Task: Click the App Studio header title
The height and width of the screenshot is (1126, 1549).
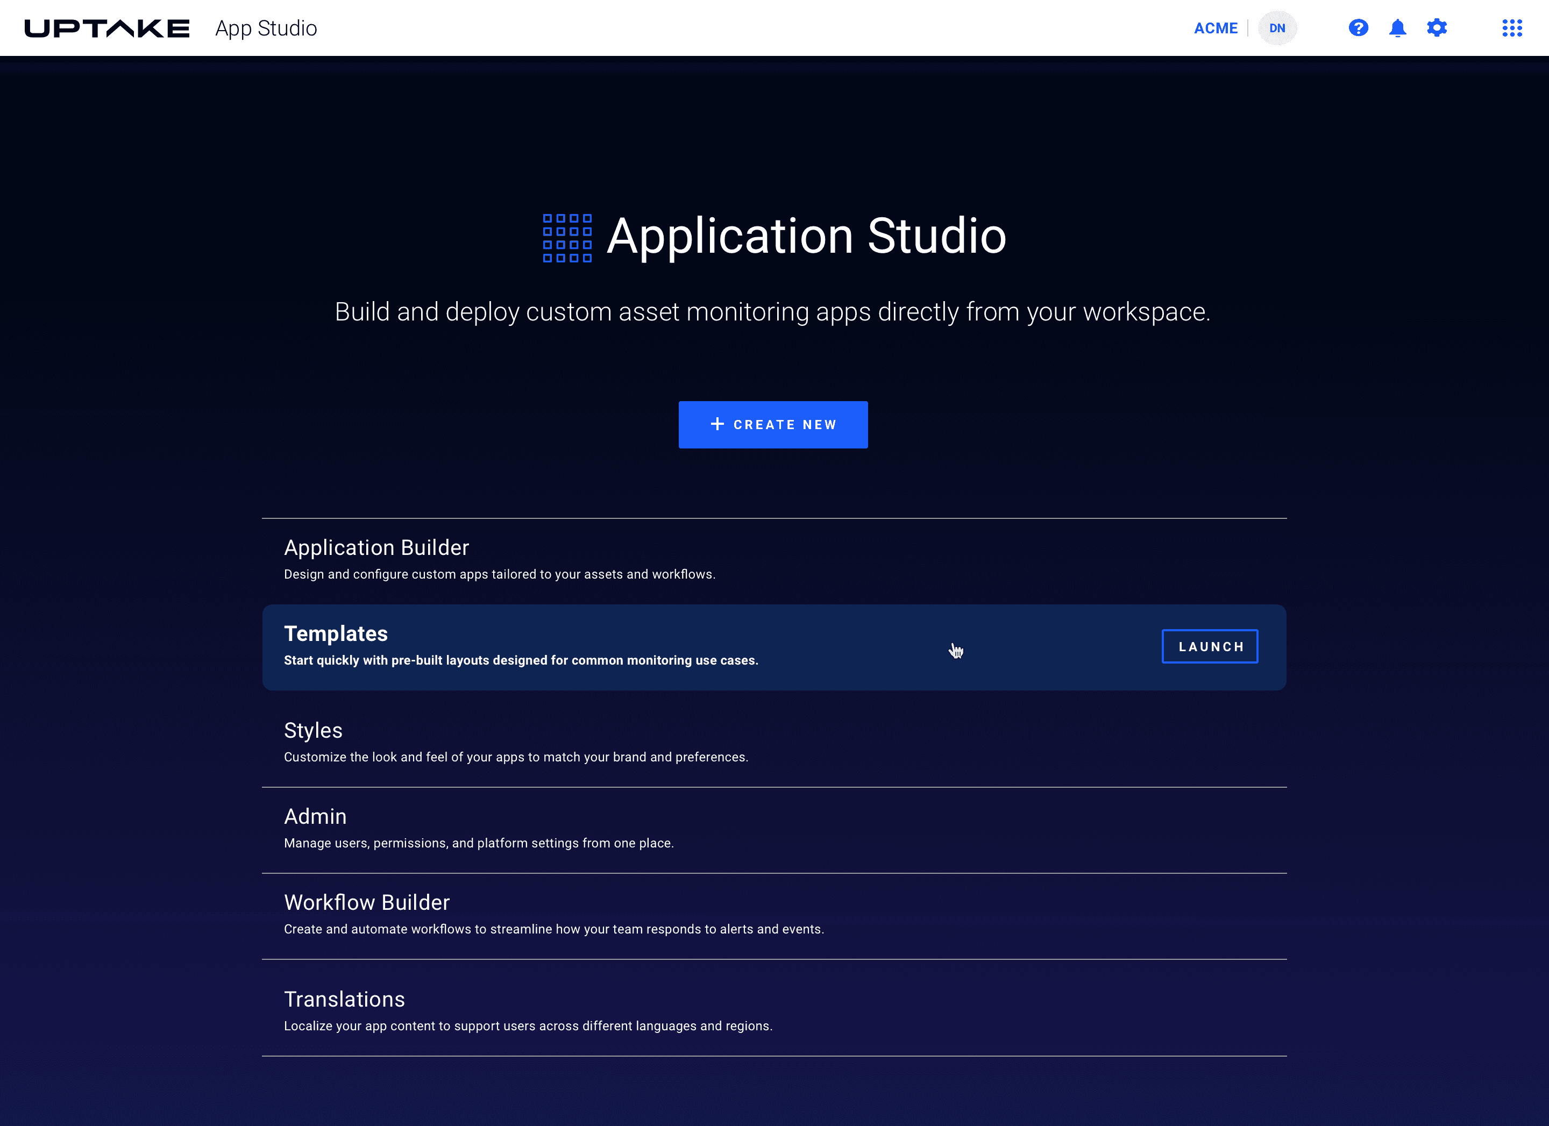Action: tap(266, 28)
